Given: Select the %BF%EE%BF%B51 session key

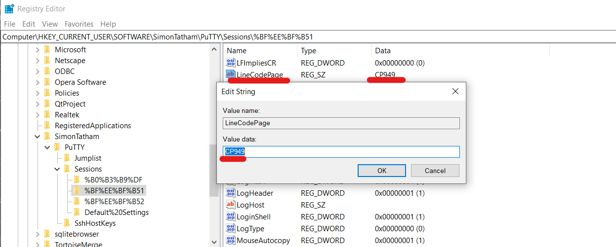Looking at the screenshot, I should [115, 191].
